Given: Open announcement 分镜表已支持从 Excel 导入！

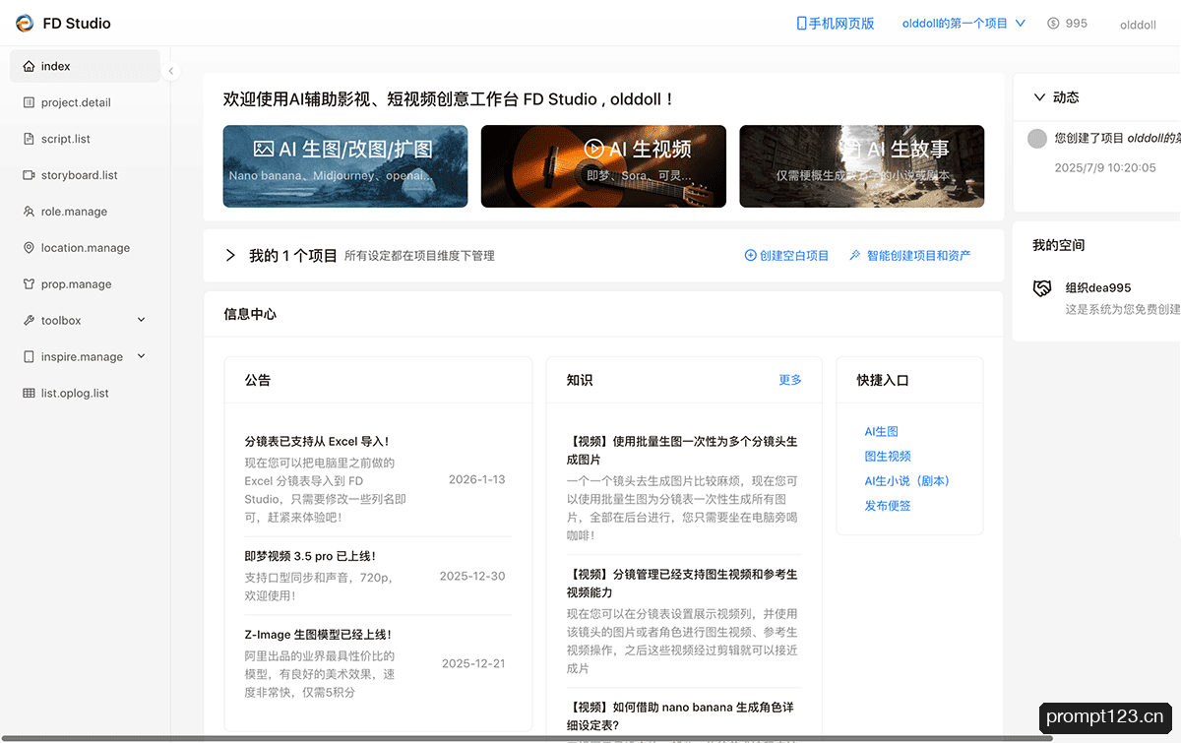Looking at the screenshot, I should pos(317,442).
